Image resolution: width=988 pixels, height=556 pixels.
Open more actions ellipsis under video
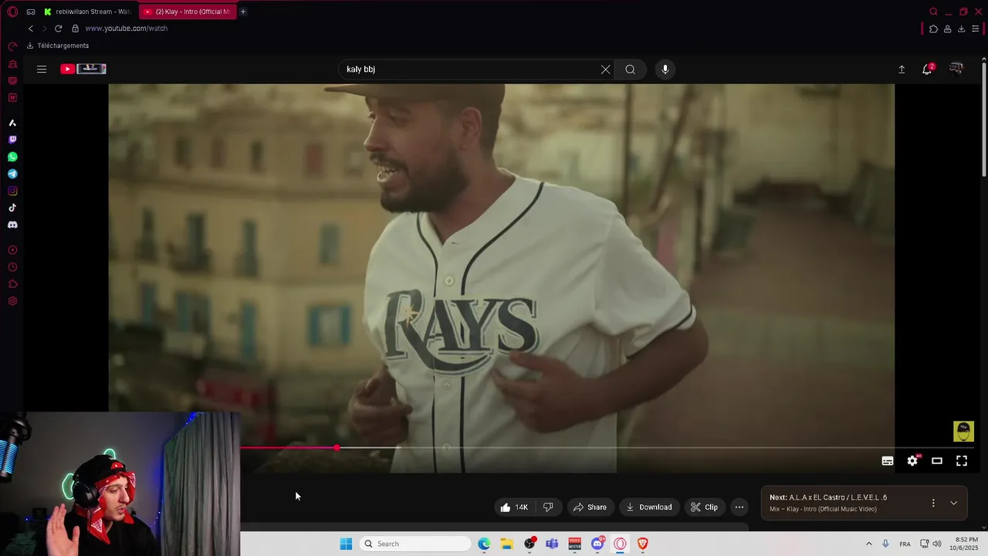click(739, 507)
